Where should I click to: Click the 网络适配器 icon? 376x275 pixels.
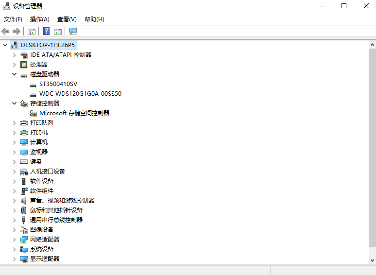pos(24,240)
